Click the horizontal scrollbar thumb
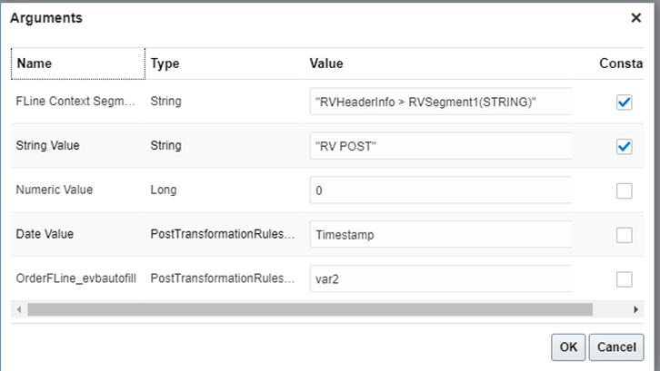 [309, 309]
